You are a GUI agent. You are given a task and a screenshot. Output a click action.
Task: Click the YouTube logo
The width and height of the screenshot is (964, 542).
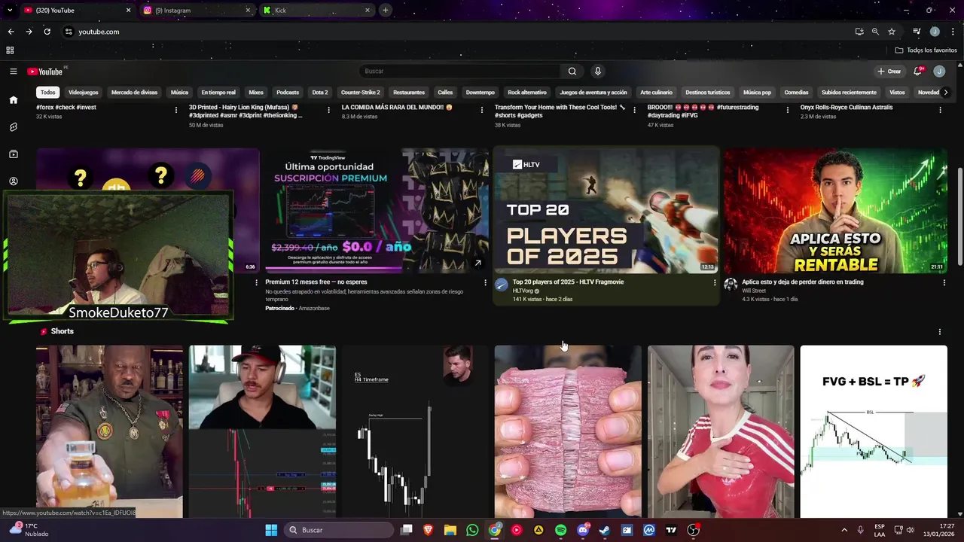(45, 72)
